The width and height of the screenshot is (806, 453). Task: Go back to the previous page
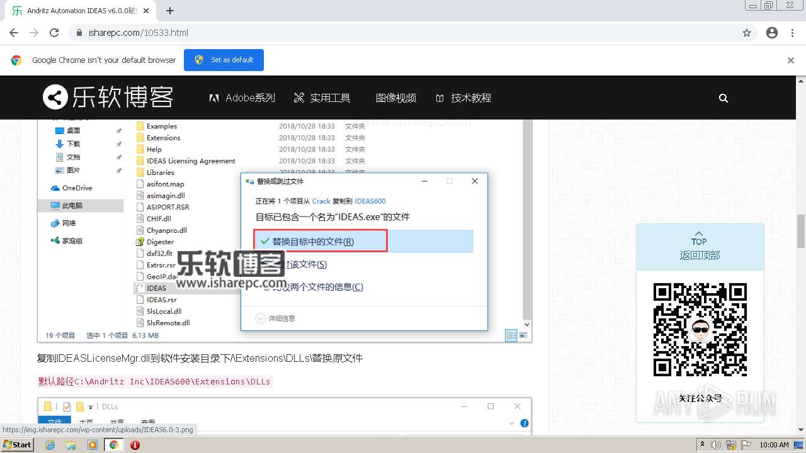pyautogui.click(x=14, y=33)
